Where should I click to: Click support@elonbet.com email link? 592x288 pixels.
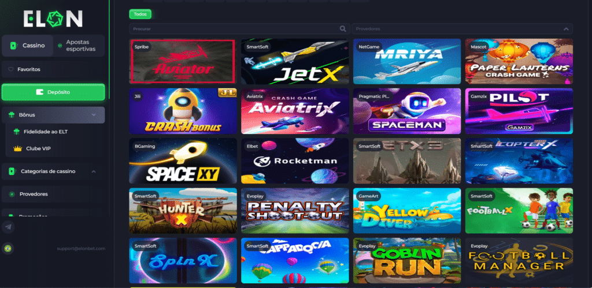point(81,248)
